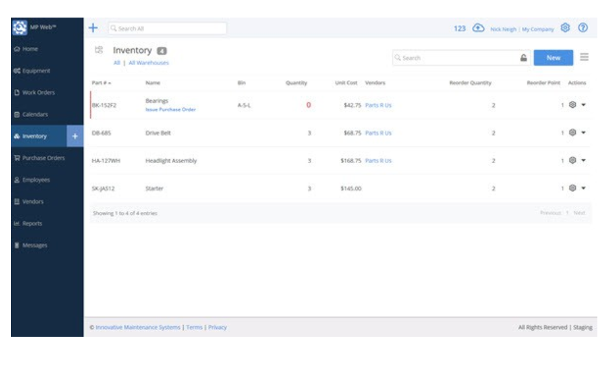This screenshot has width=609, height=366.
Task: Click the lock icon beside inventory search
Action: tap(523, 58)
